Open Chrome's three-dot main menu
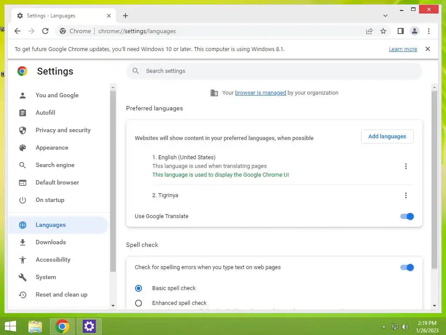Viewport: 446px width, 335px height. pos(429,31)
